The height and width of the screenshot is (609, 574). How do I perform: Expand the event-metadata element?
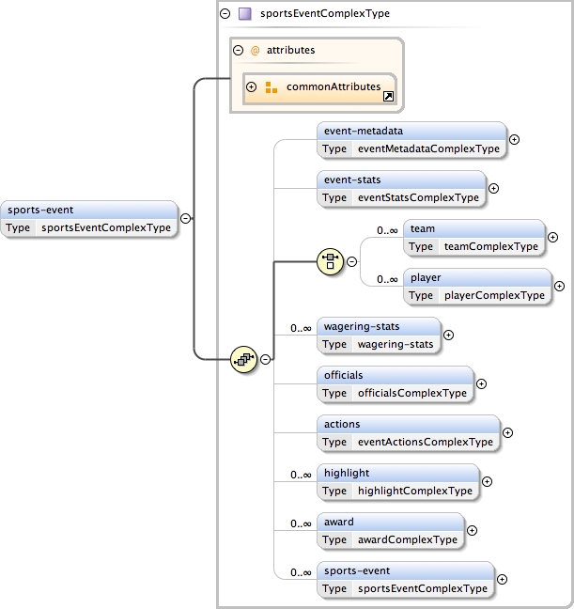pyautogui.click(x=514, y=139)
